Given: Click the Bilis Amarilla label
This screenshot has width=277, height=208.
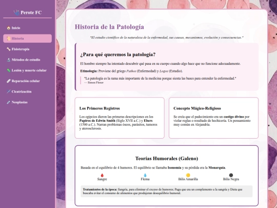Looking at the screenshot, I should point(188,179).
